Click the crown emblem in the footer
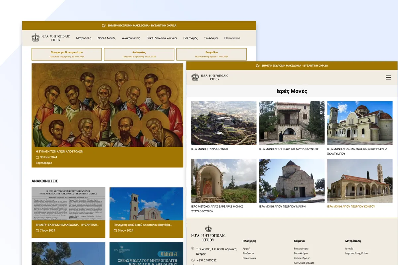This screenshot has height=265, width=398. click(208, 229)
